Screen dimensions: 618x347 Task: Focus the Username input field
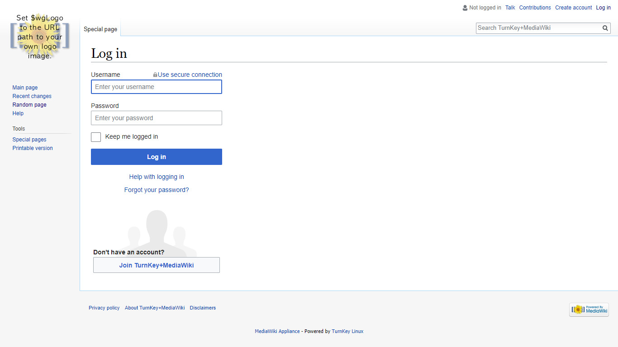coord(157,87)
